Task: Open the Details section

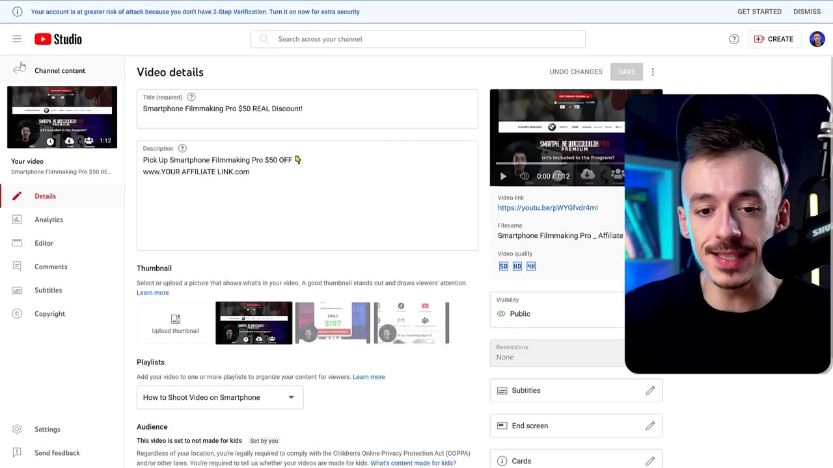Action: [62, 196]
